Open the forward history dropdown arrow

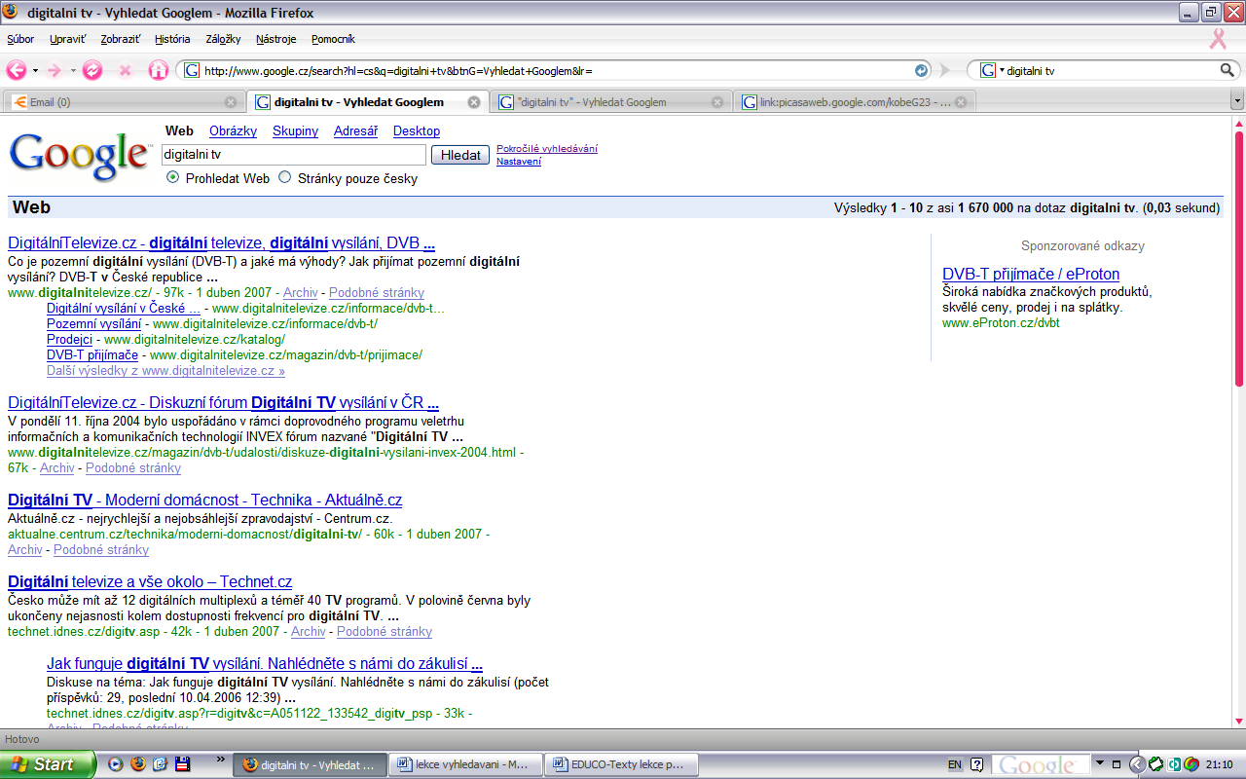(x=72, y=71)
